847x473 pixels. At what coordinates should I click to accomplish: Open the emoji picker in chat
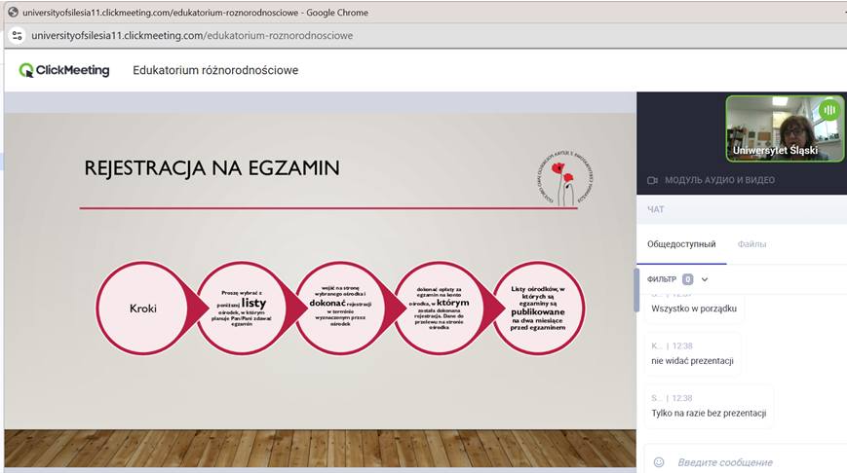click(659, 462)
